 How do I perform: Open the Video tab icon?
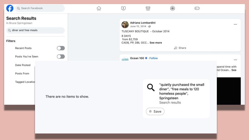pyautogui.click(x=123, y=8)
